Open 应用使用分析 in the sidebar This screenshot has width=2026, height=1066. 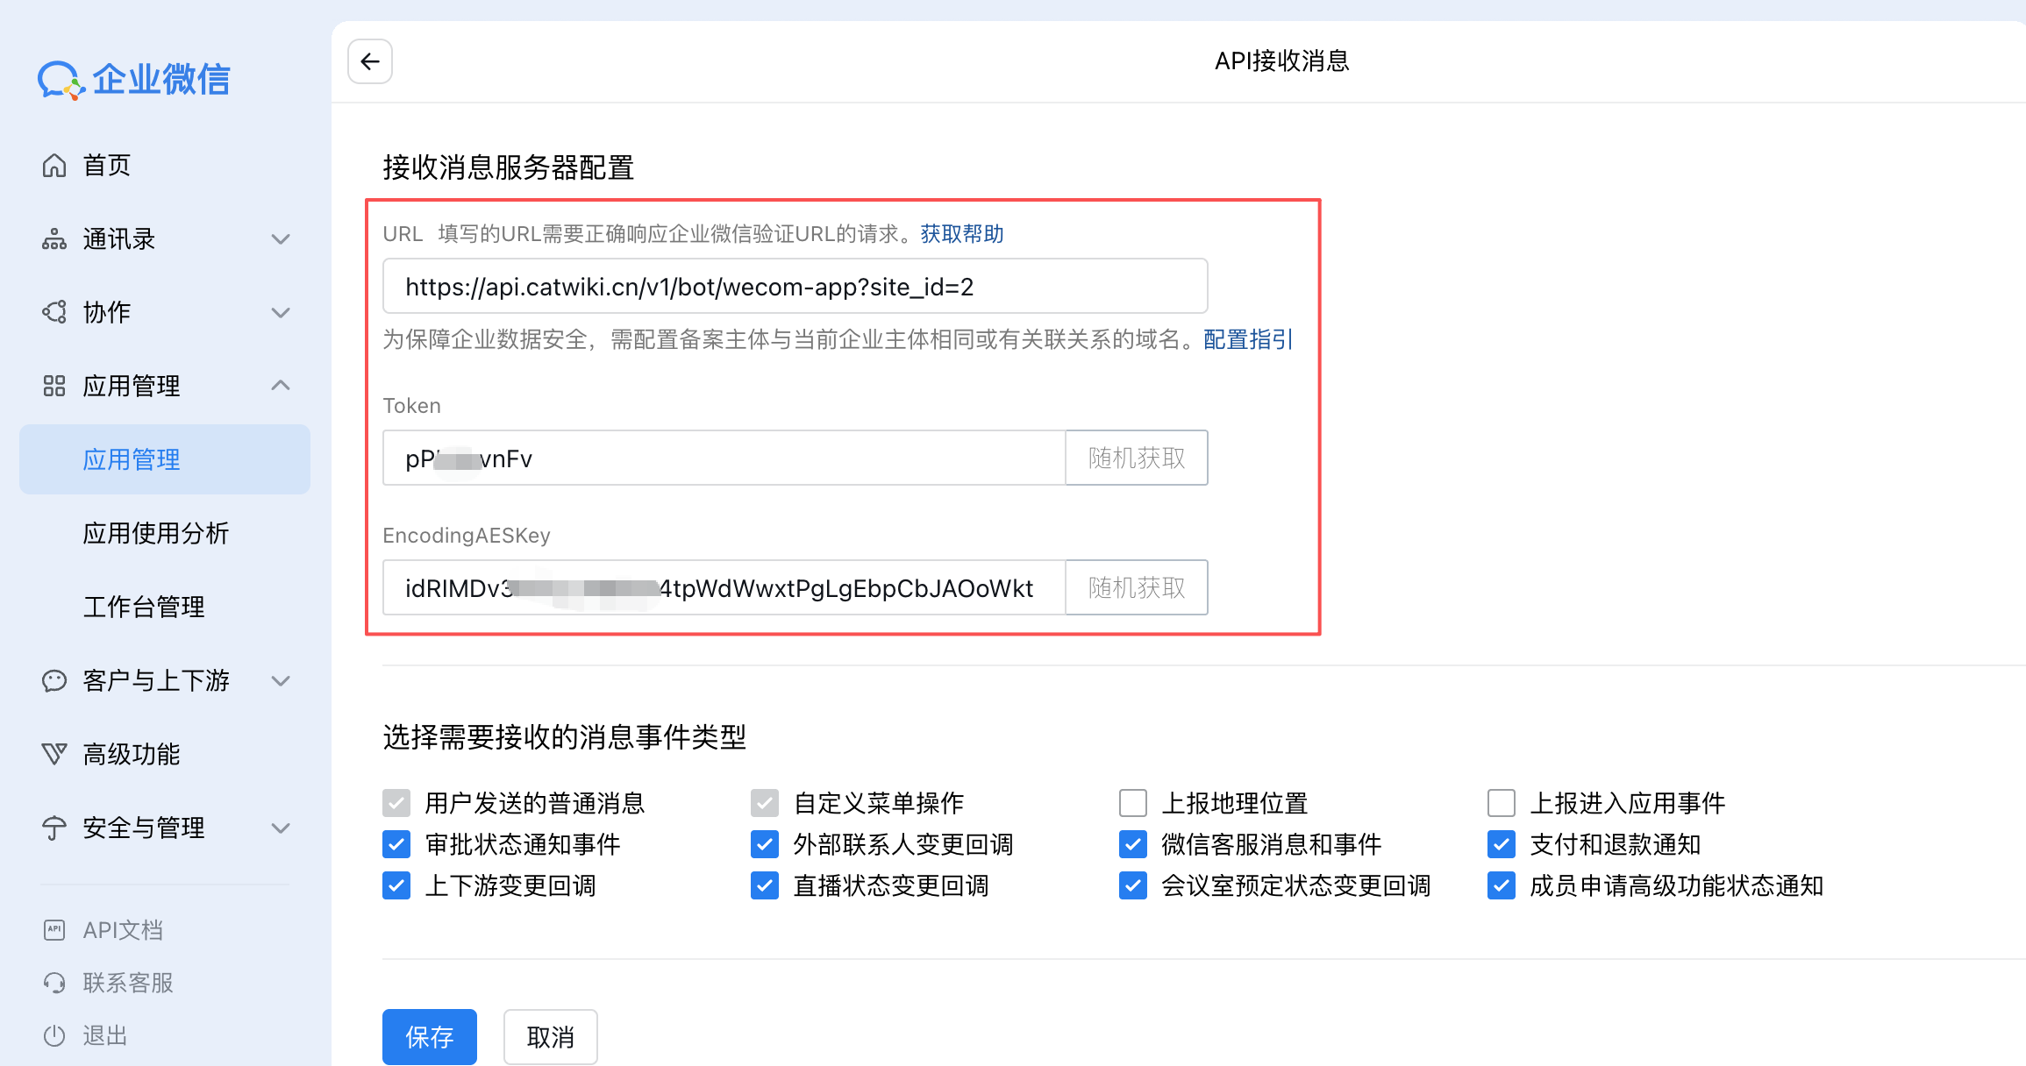click(x=154, y=533)
